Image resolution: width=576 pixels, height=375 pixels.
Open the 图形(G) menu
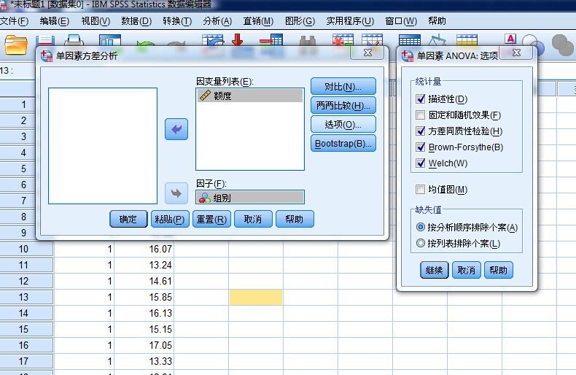300,21
